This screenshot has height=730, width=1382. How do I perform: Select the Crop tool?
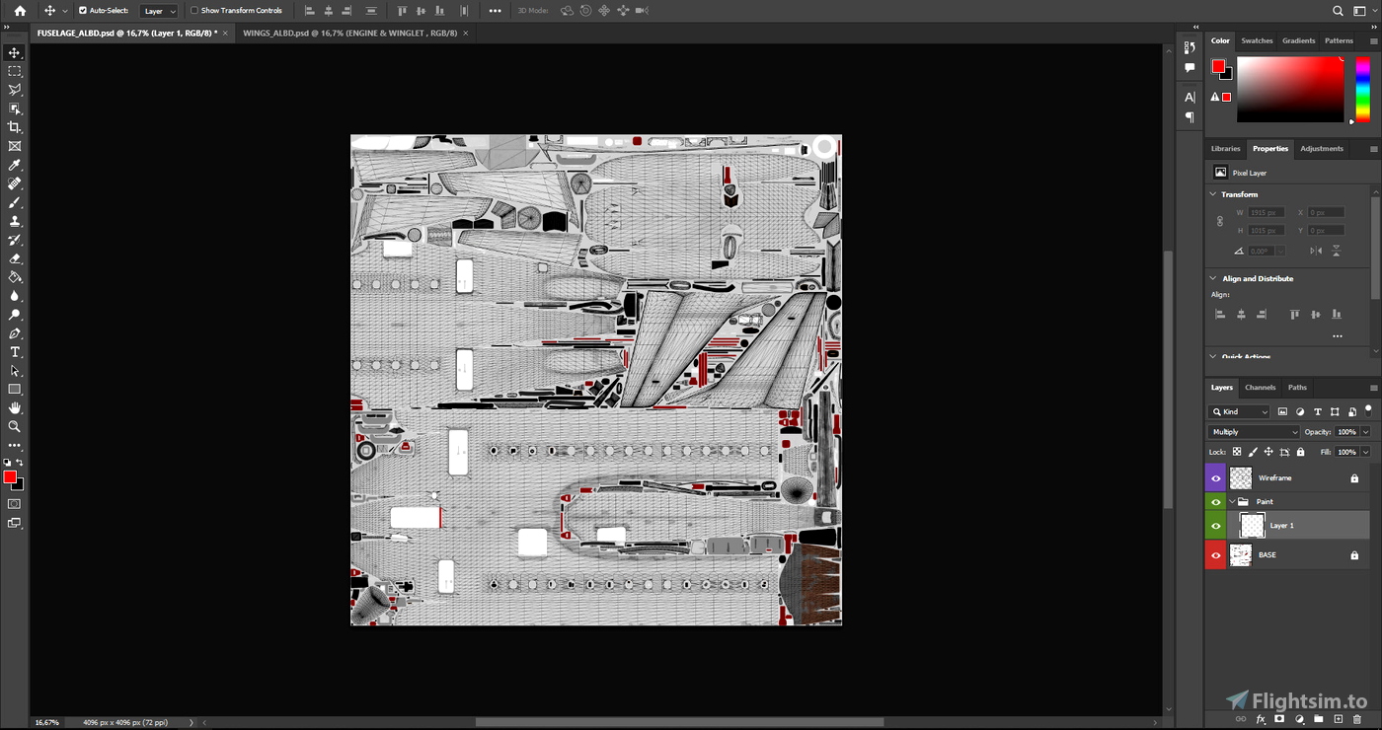coord(15,127)
